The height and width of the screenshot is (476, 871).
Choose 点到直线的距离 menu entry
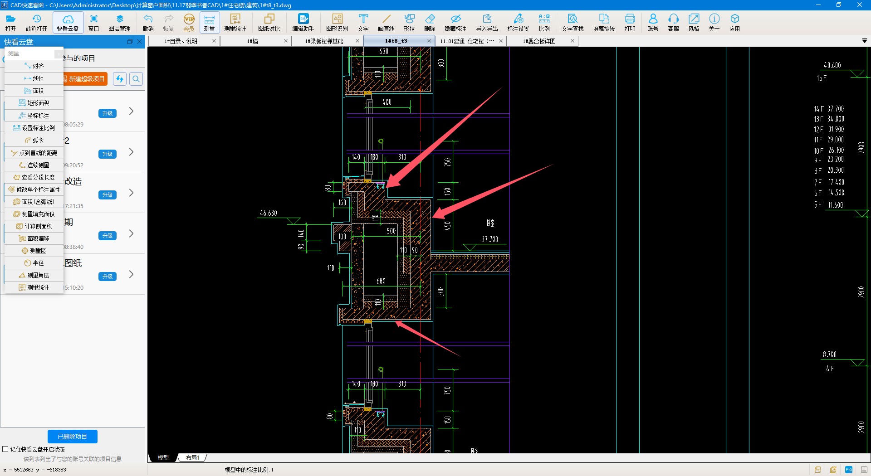(34, 153)
